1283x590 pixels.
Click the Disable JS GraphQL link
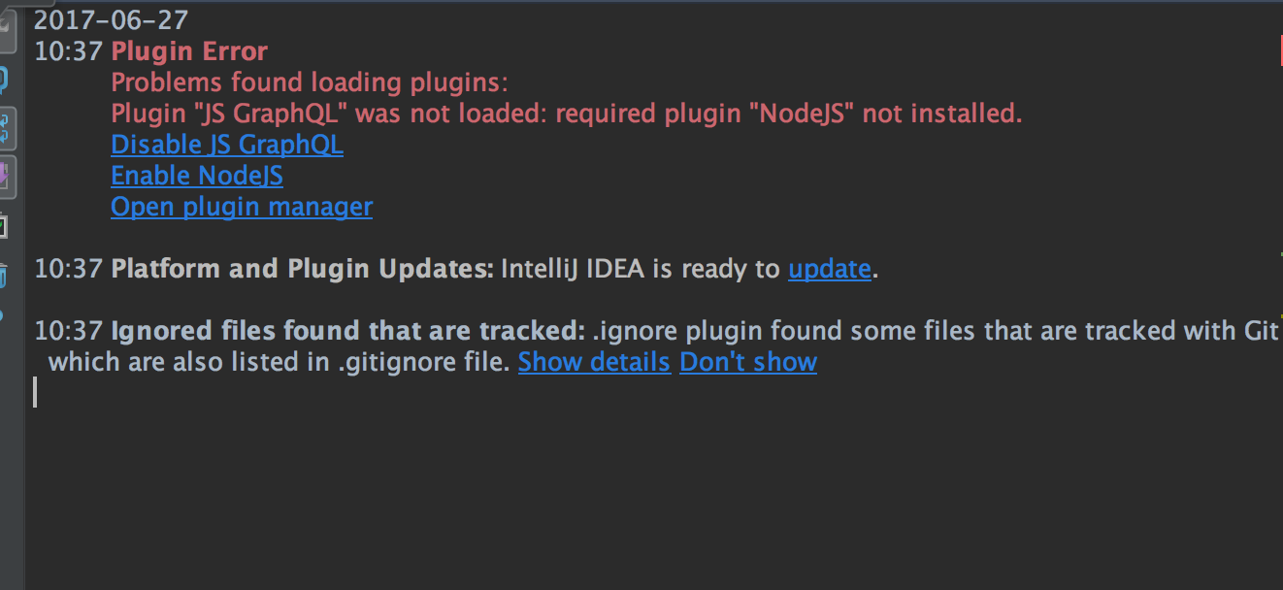click(226, 144)
